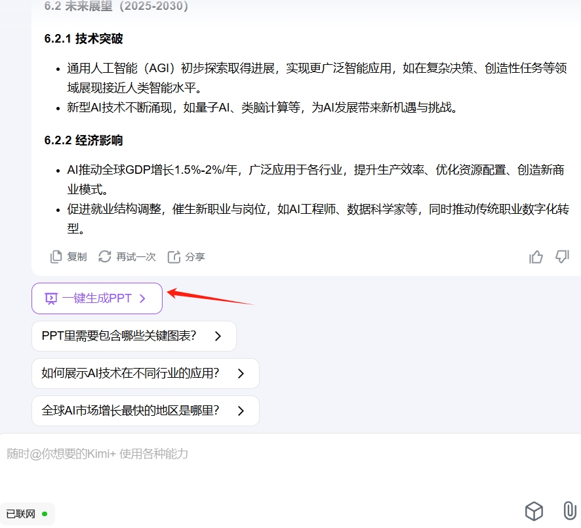Focus the Kimi+ message input field

(x=290, y=467)
